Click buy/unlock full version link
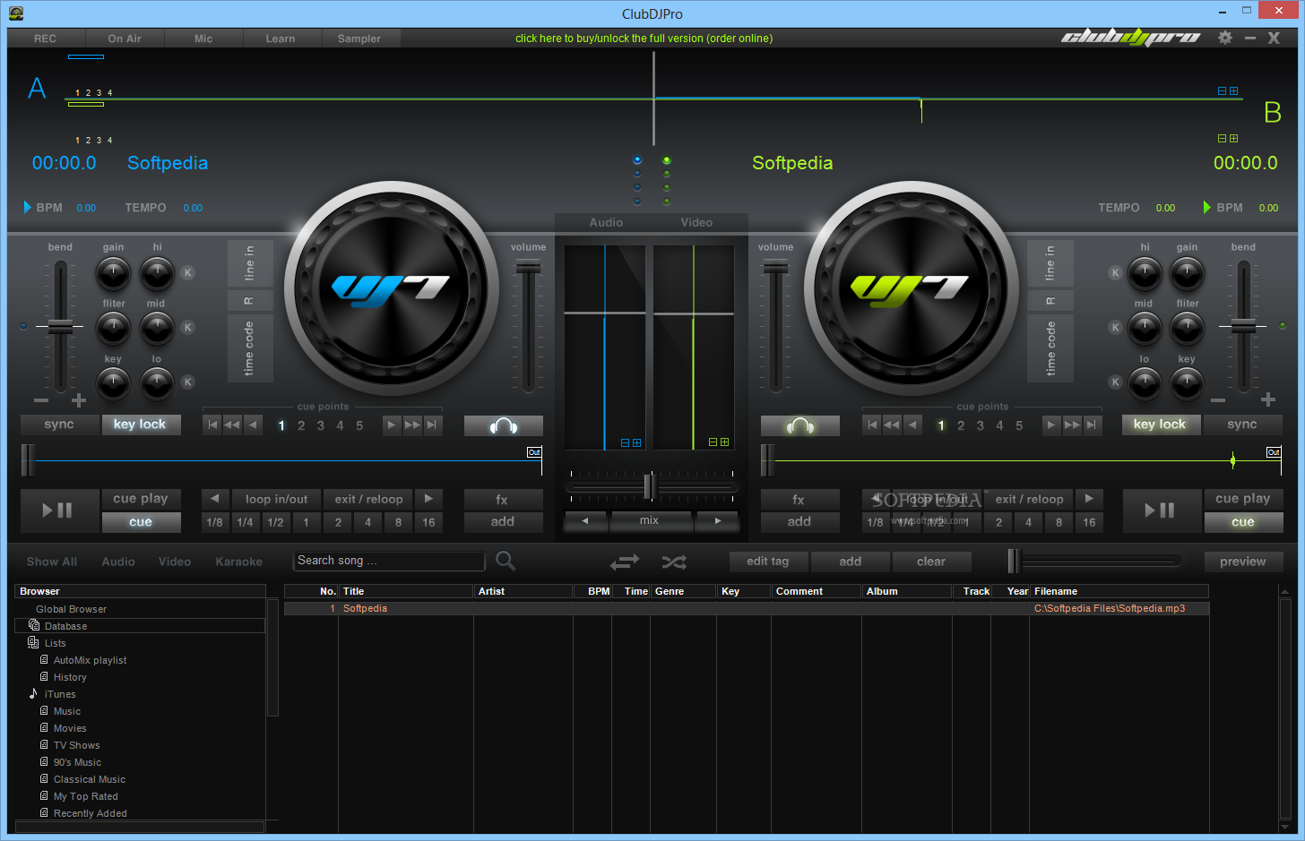This screenshot has height=841, width=1305. point(644,39)
